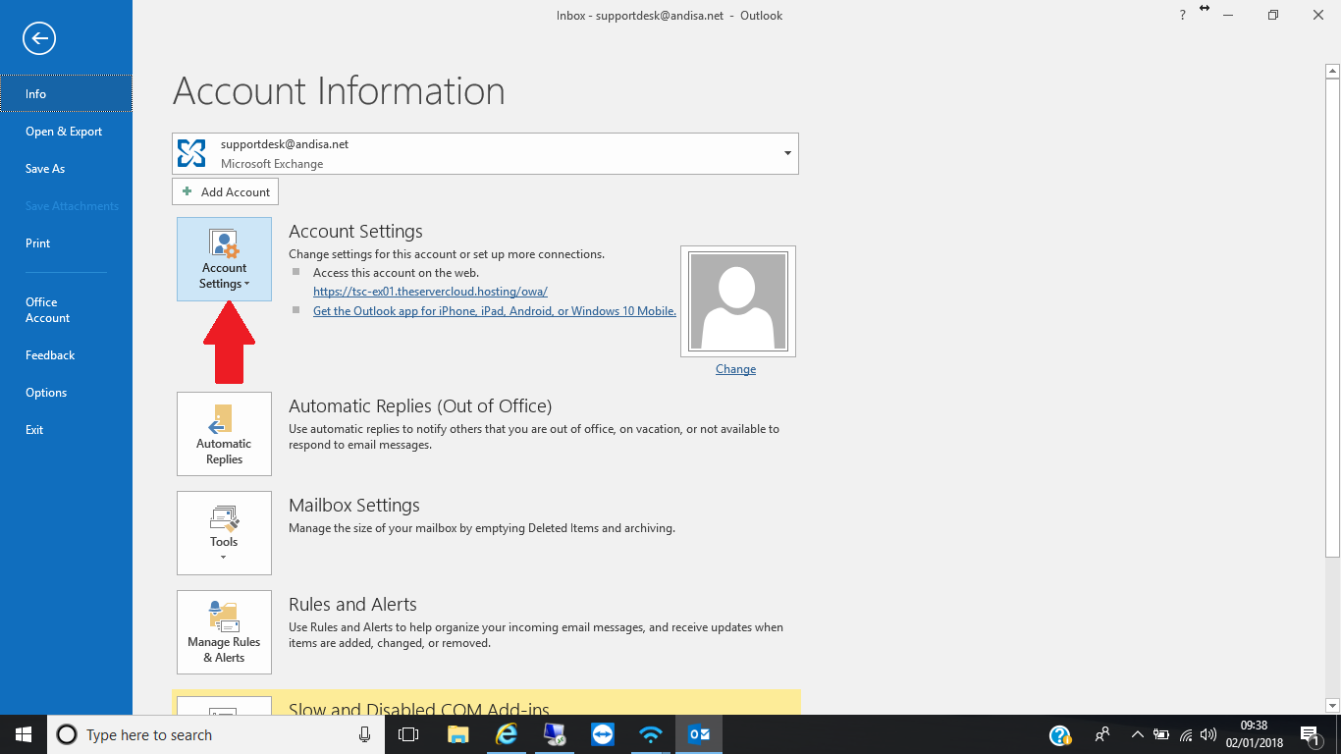This screenshot has height=754, width=1341.
Task: Open Manage Rules & Alerts
Action: pos(224,632)
